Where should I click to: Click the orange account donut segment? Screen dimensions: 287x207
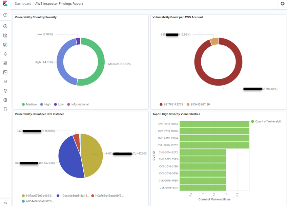[214, 42]
